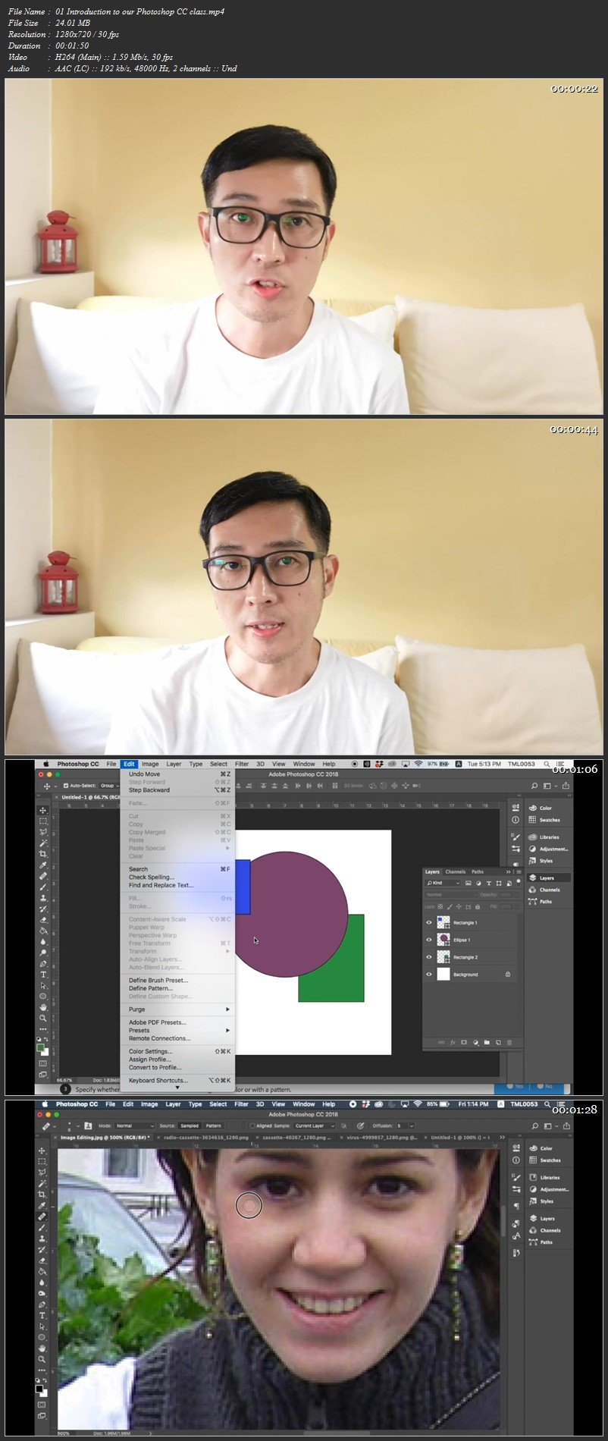Open the Diffusion value dropdown
Viewport: 608px width, 1441px height.
[404, 1125]
